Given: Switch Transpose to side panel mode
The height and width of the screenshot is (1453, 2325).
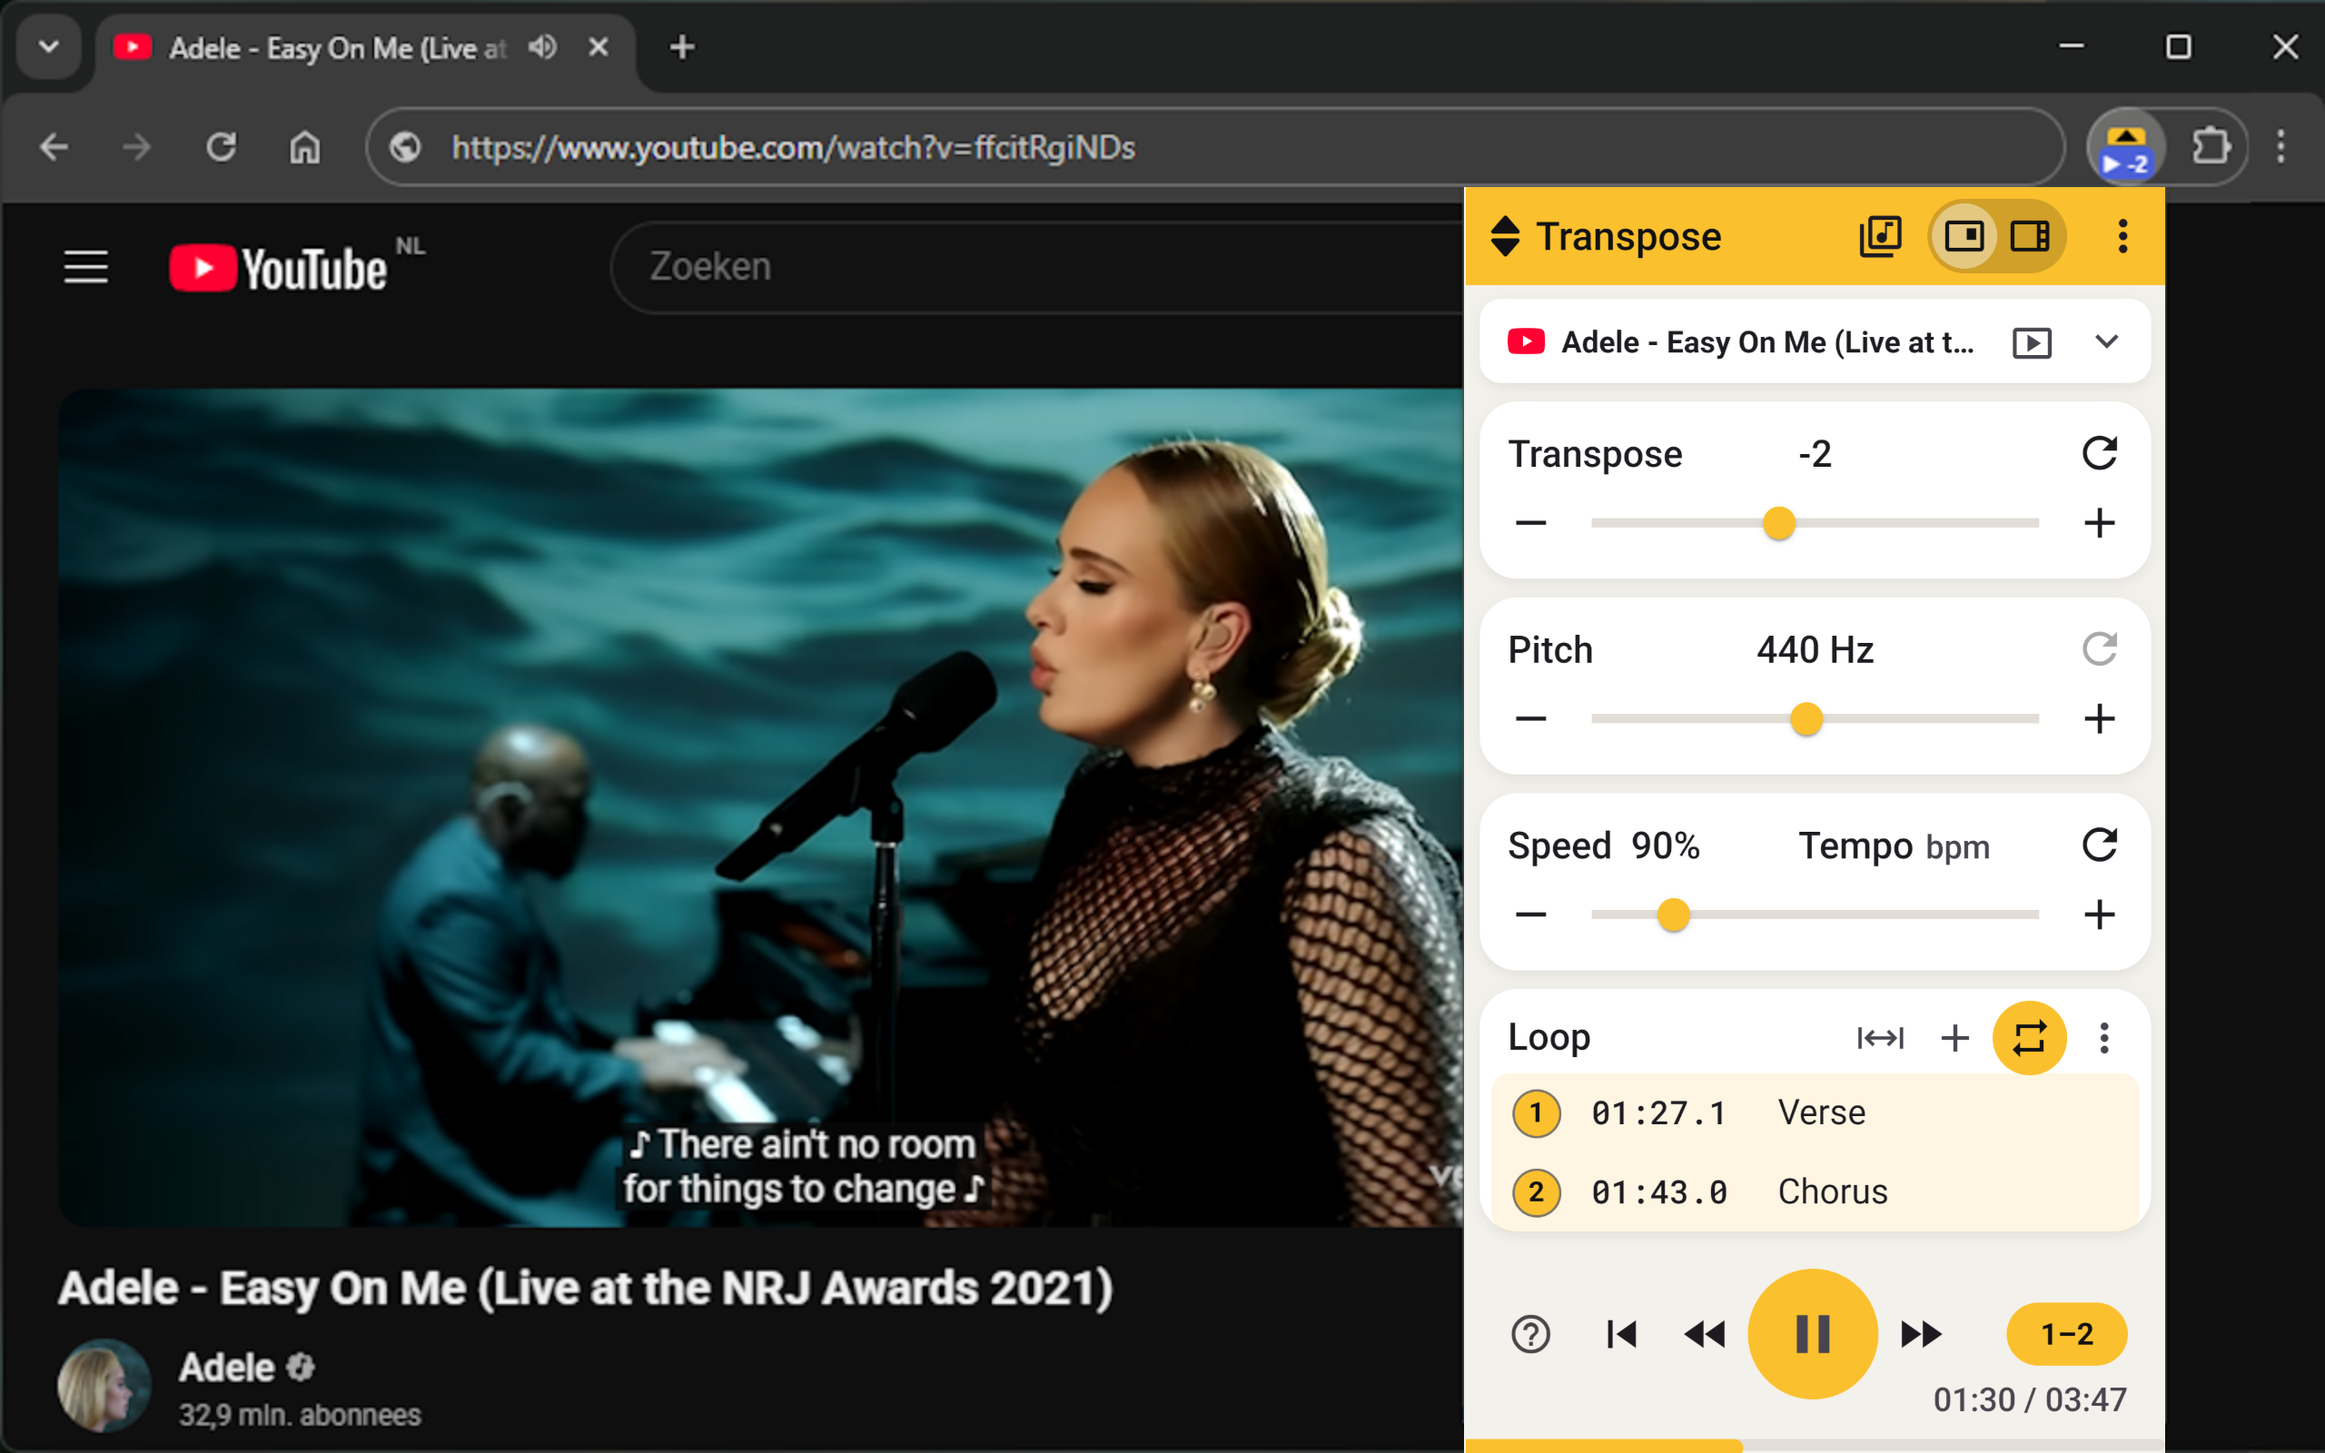Looking at the screenshot, I should pyautogui.click(x=2030, y=236).
